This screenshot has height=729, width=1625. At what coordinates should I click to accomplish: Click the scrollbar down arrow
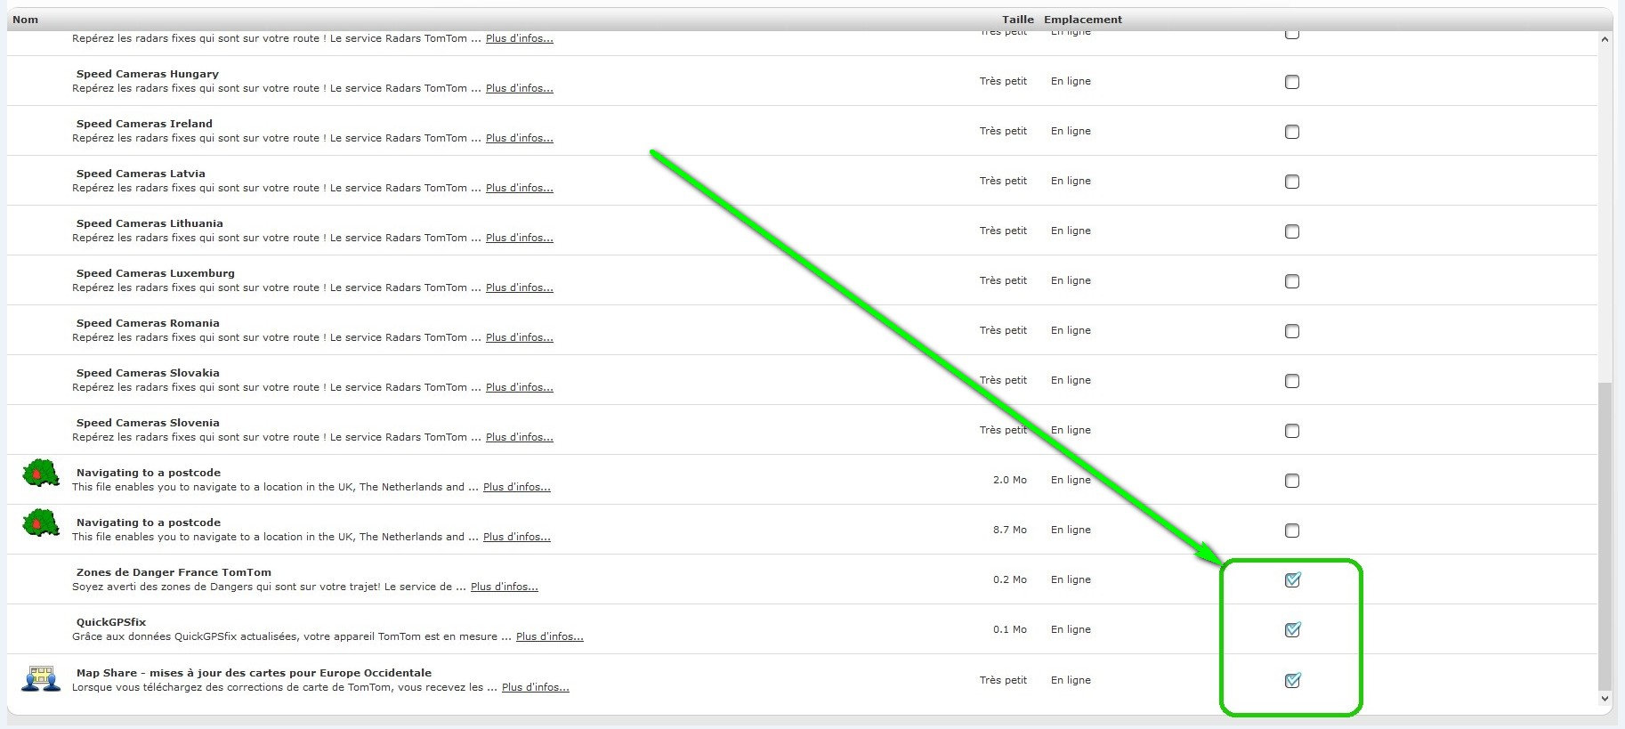[1605, 699]
